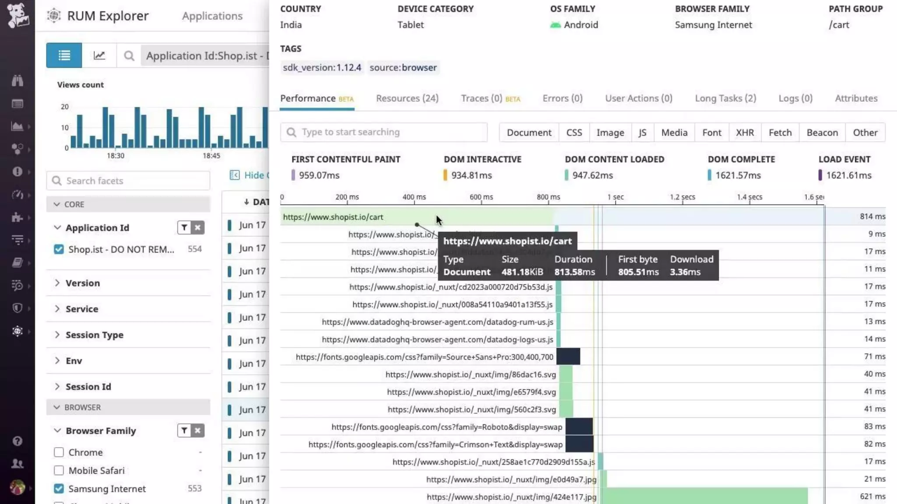Switch to the timeseries graph view icon
897x504 pixels.
99,56
